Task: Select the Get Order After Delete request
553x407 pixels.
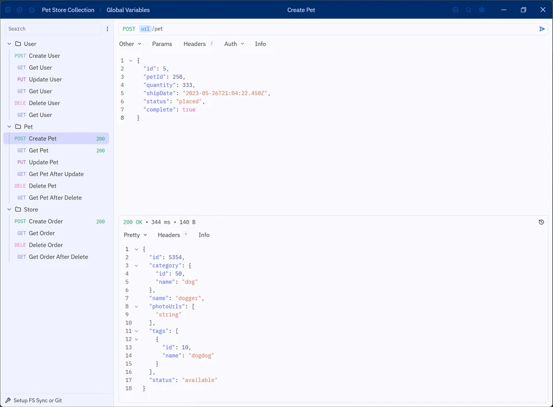Action: tap(56, 257)
